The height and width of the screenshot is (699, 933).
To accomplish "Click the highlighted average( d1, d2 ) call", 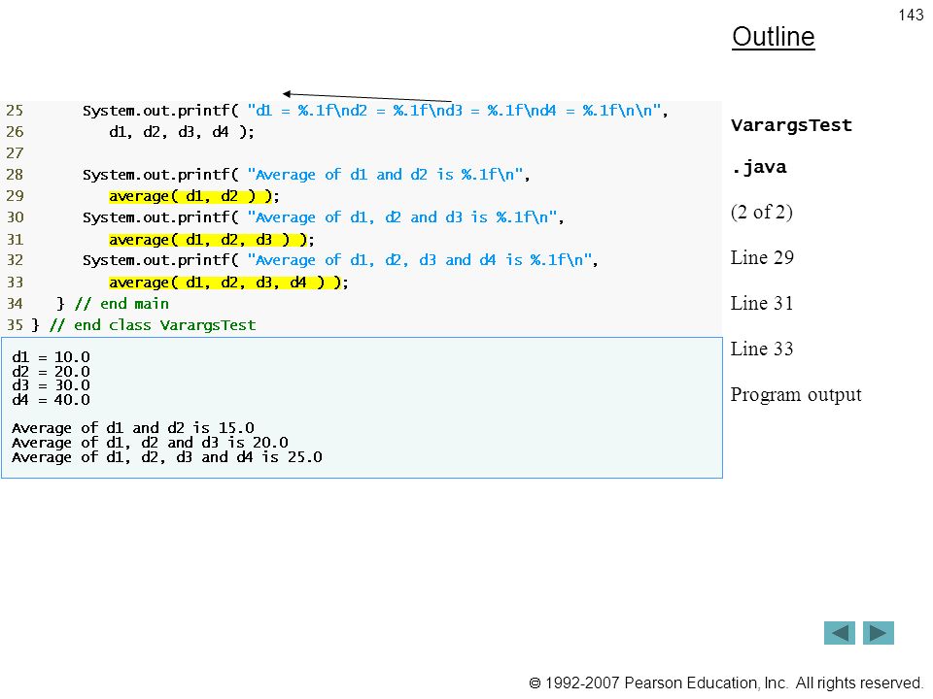I will [190, 196].
